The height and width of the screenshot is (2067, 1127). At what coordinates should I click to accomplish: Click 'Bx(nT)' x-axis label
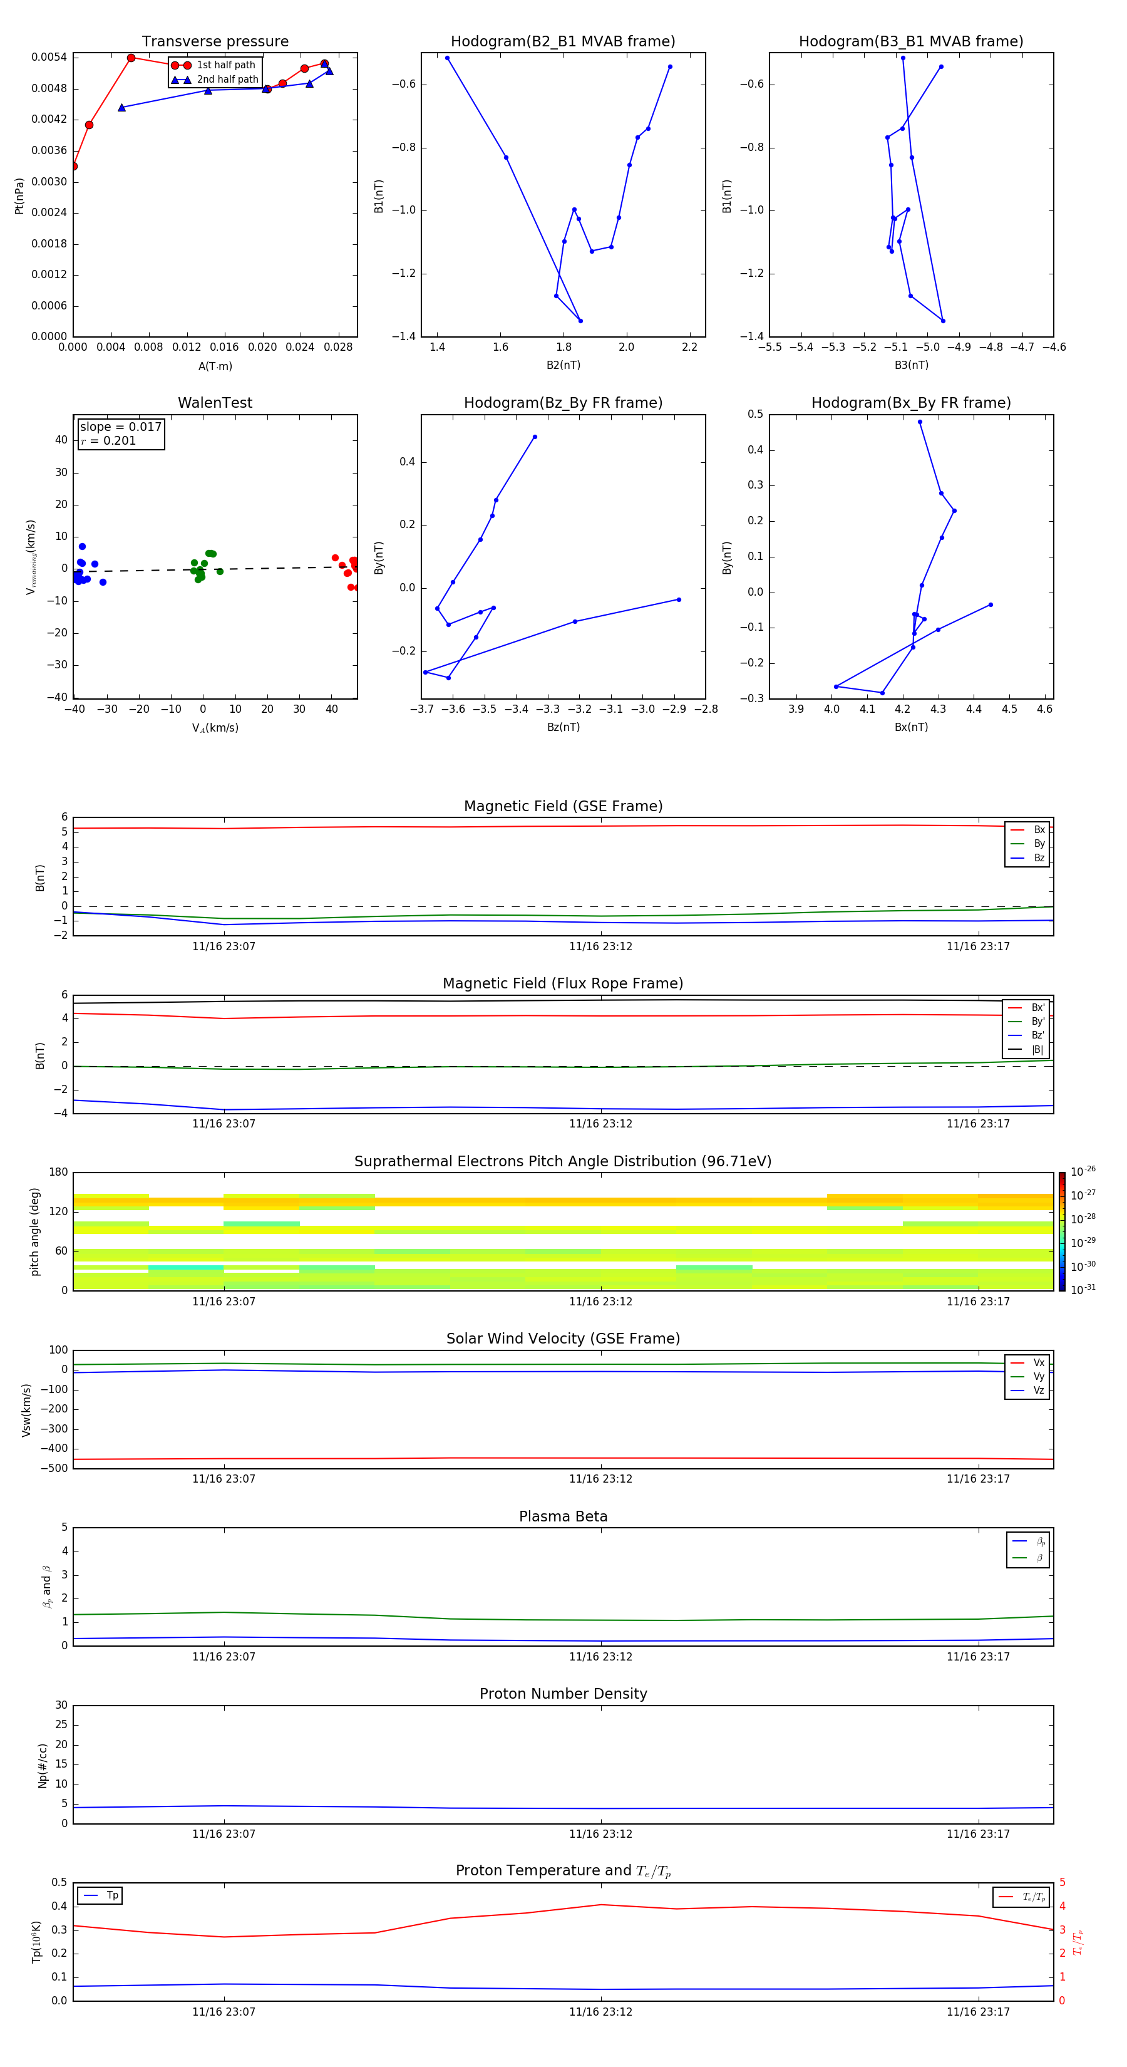coord(911,728)
